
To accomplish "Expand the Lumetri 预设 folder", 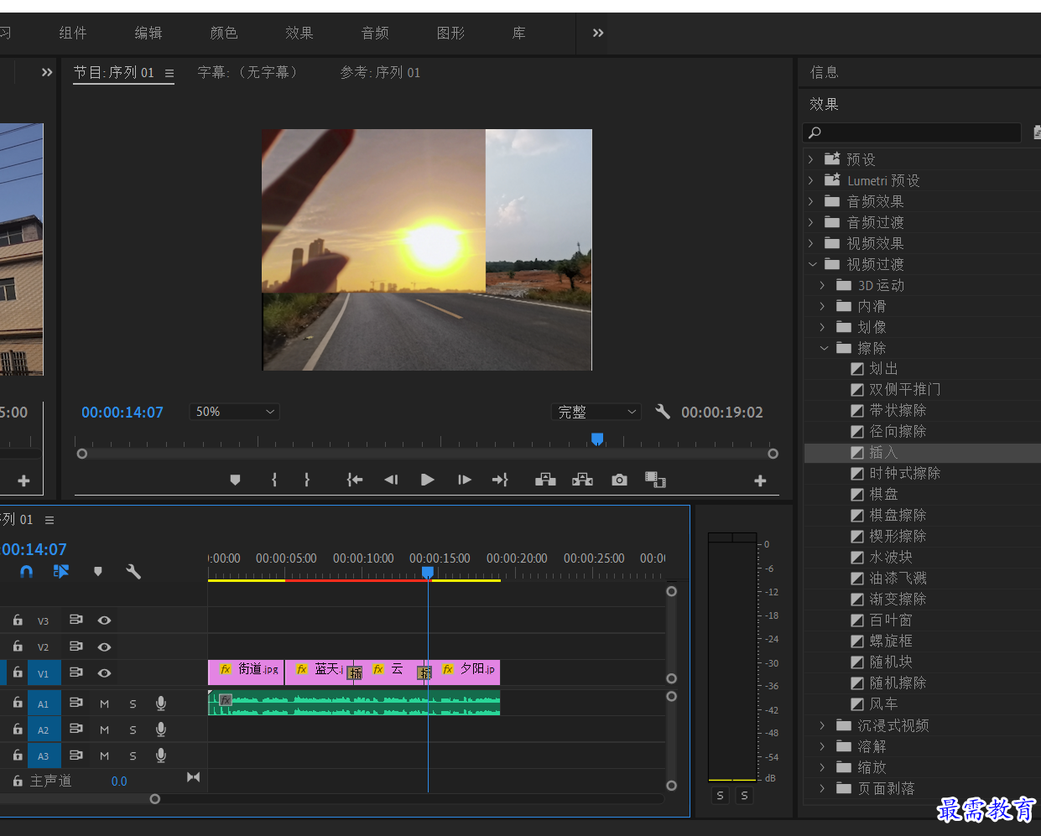I will pyautogui.click(x=810, y=180).
